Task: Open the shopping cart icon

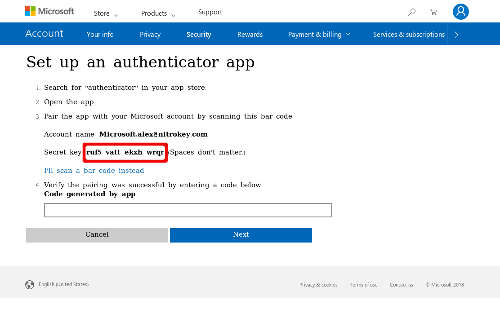Action: point(433,12)
